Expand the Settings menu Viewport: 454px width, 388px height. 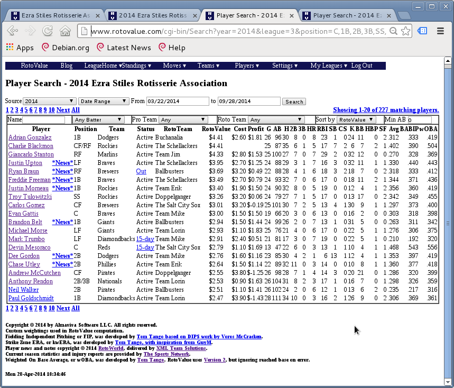click(285, 66)
